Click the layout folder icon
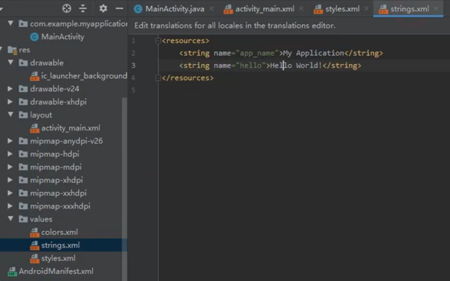Screen dimensions: 450x281 (23, 115)
